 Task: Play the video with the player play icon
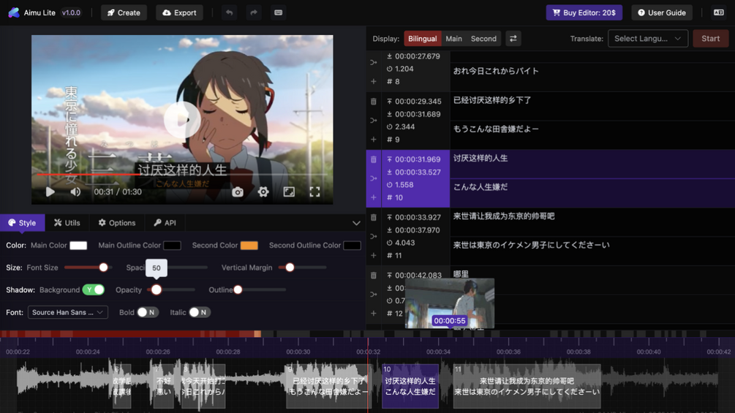[50, 192]
